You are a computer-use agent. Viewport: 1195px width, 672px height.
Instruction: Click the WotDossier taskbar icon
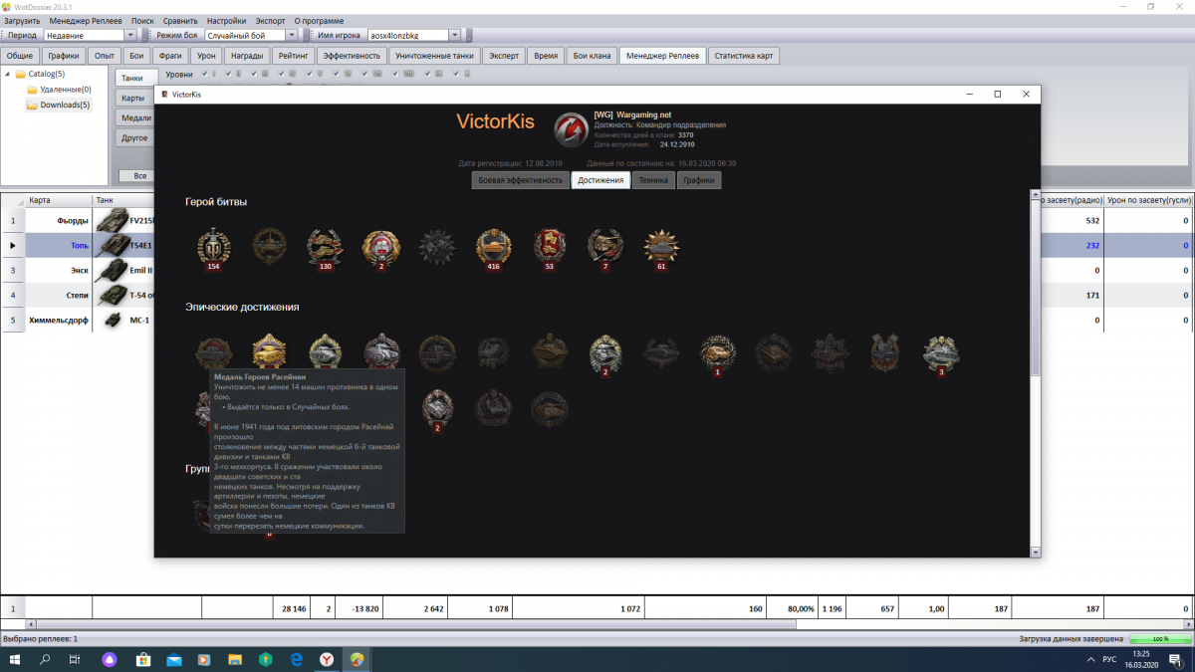tap(357, 659)
